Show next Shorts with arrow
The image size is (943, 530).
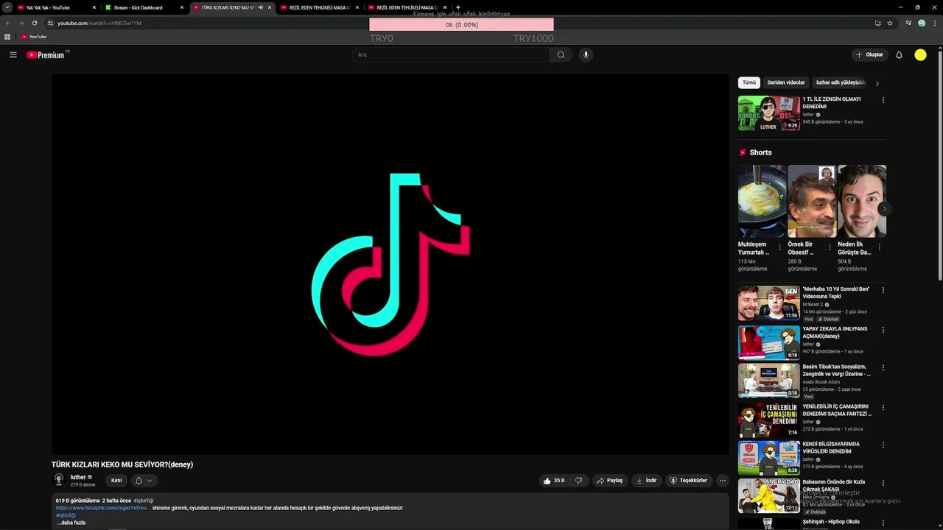click(x=884, y=208)
